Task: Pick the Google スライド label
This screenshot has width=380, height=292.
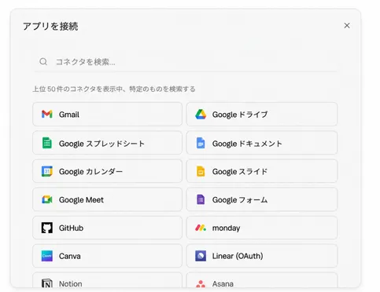Action: point(240,172)
